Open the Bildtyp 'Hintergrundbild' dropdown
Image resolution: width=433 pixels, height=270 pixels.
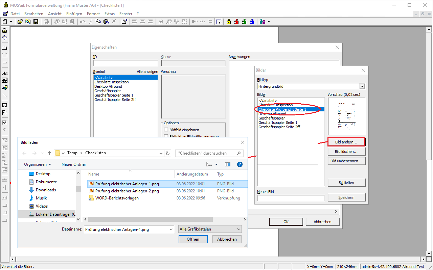pyautogui.click(x=362, y=86)
